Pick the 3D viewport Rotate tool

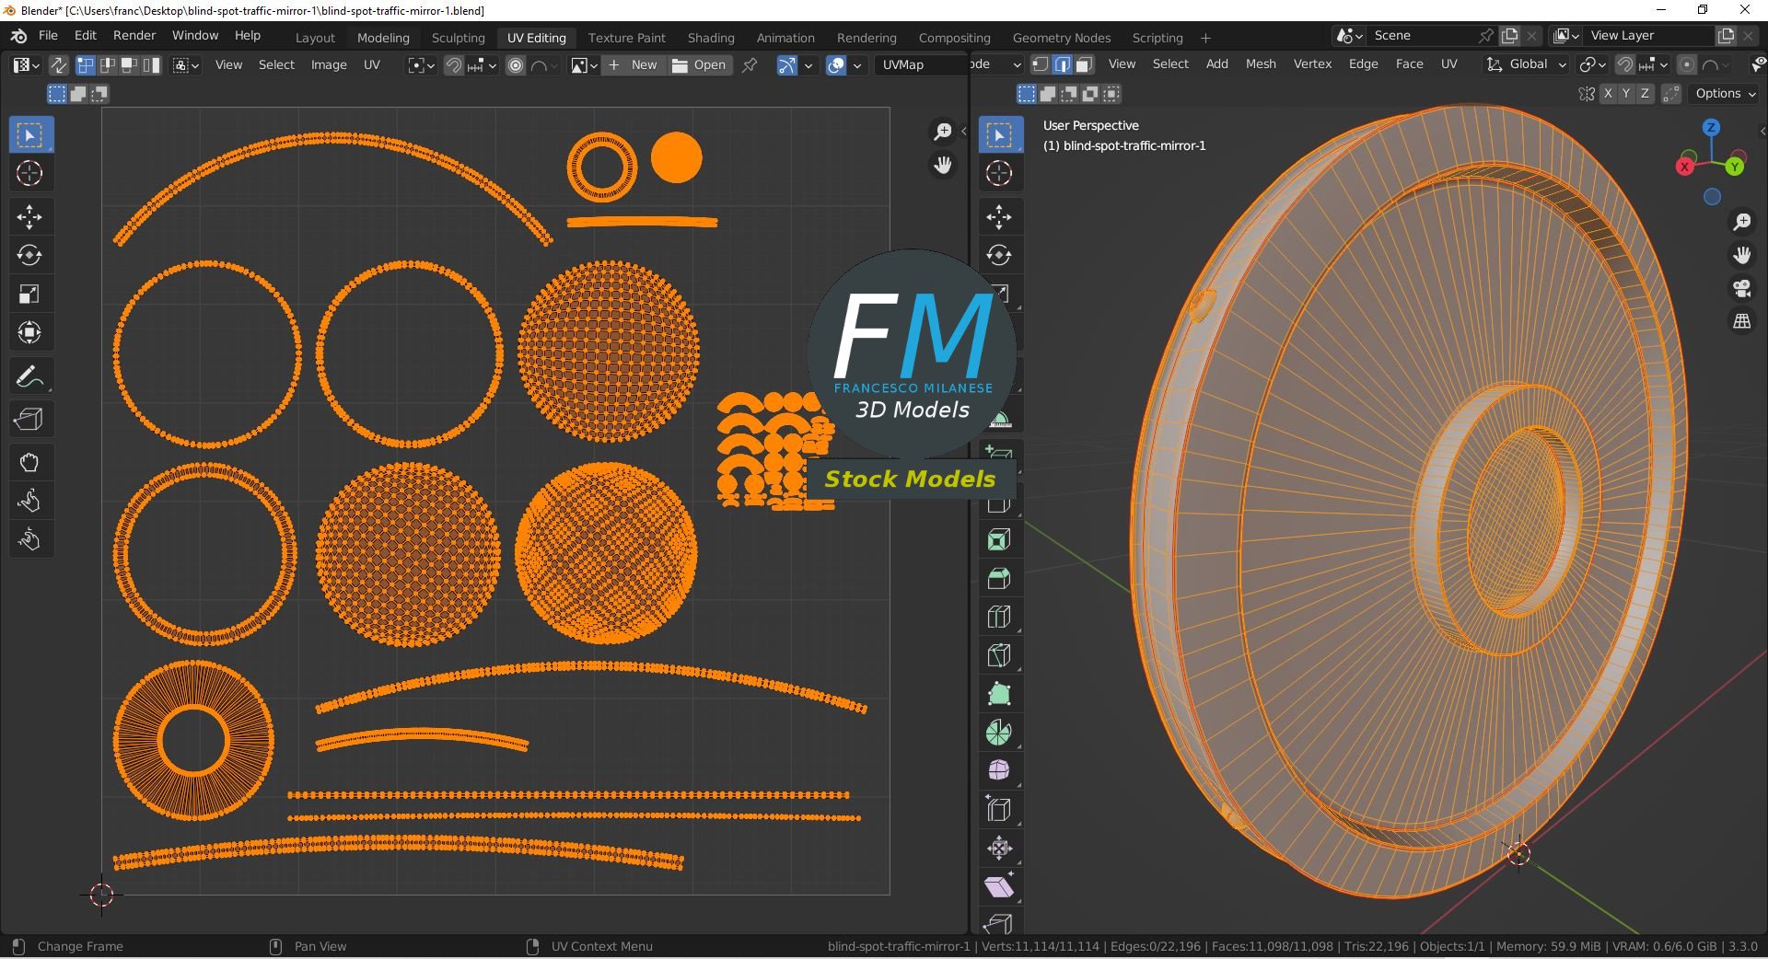(x=999, y=255)
